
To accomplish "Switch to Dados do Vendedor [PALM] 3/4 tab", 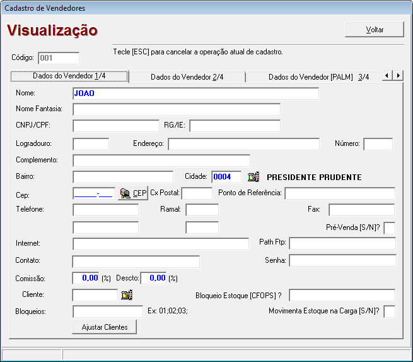I will (318, 77).
